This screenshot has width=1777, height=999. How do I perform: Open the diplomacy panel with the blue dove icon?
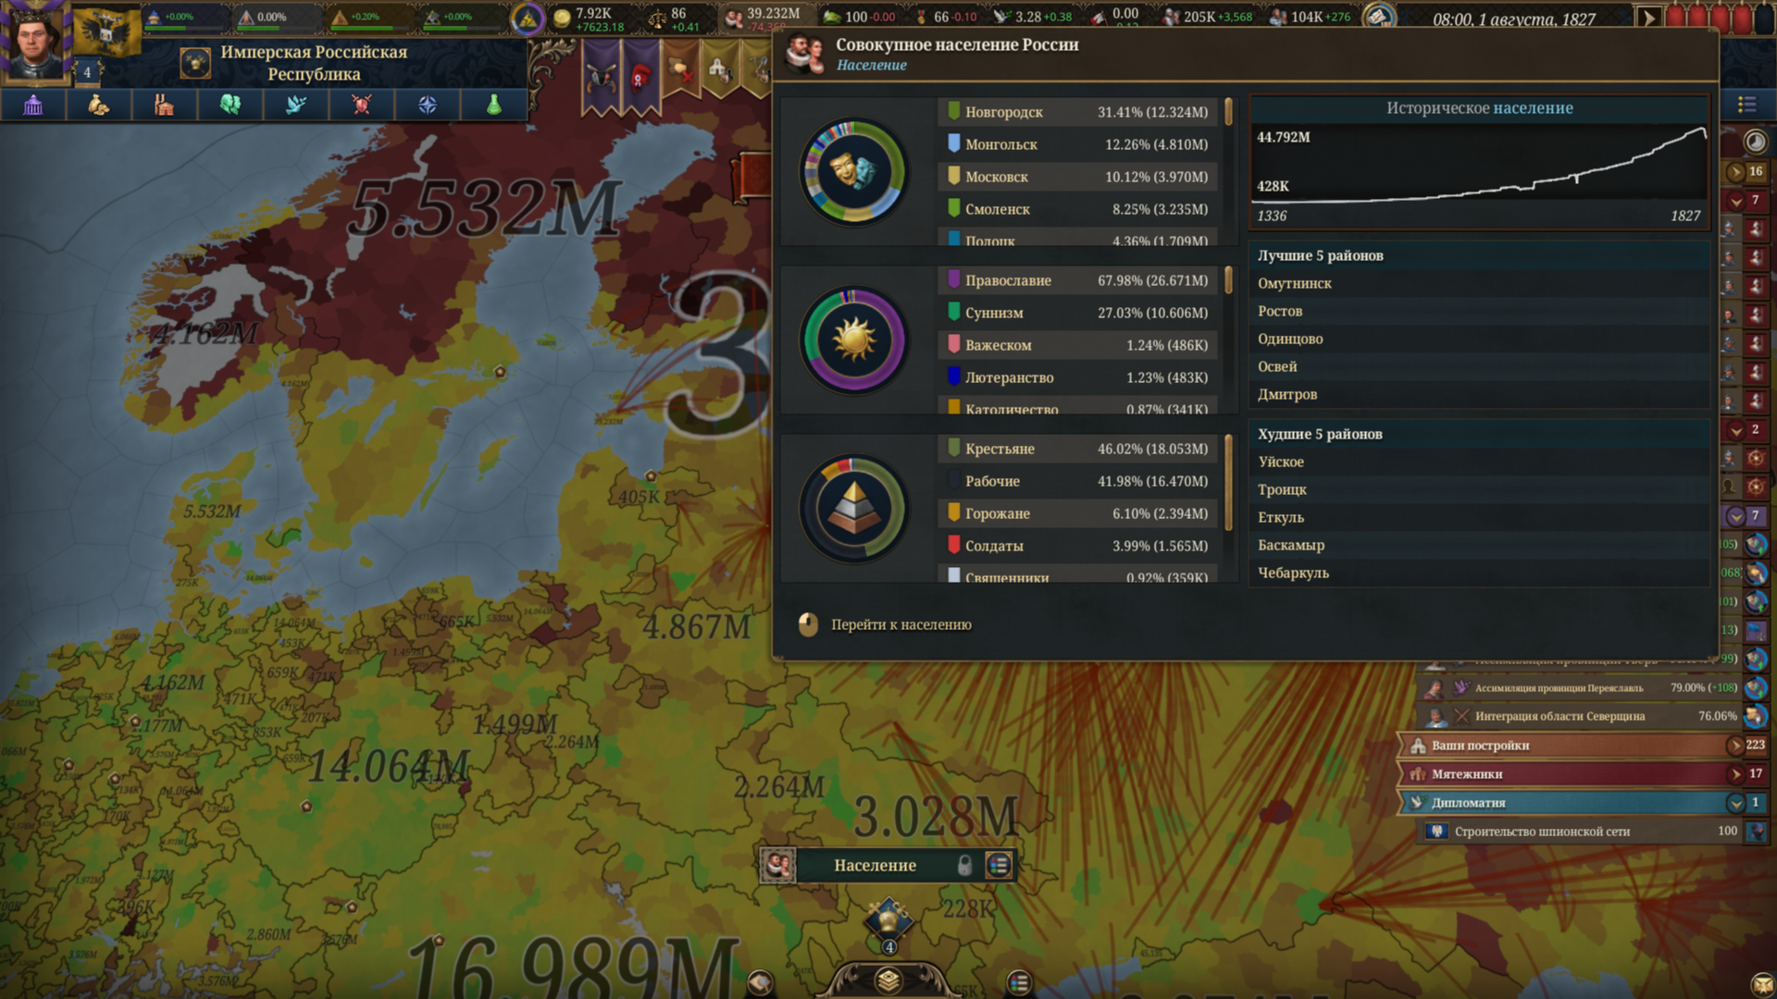[296, 105]
